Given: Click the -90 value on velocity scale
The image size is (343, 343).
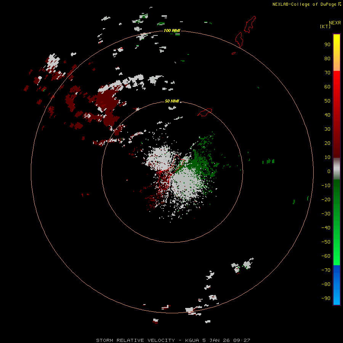Looking at the screenshot, I should pos(326,298).
